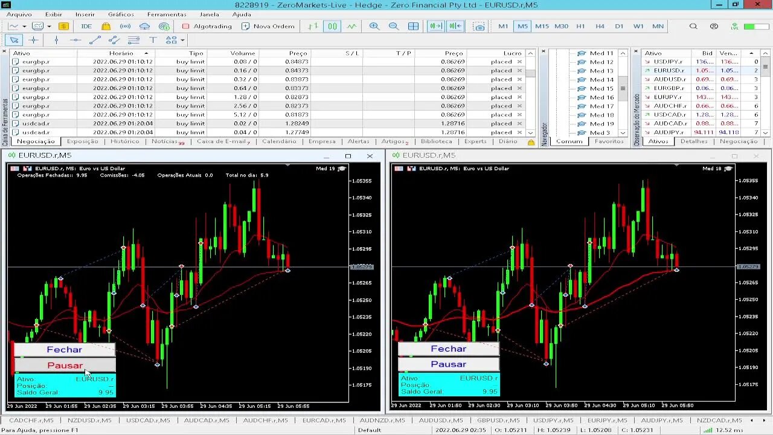Open the Ferramentas menu

click(x=167, y=14)
